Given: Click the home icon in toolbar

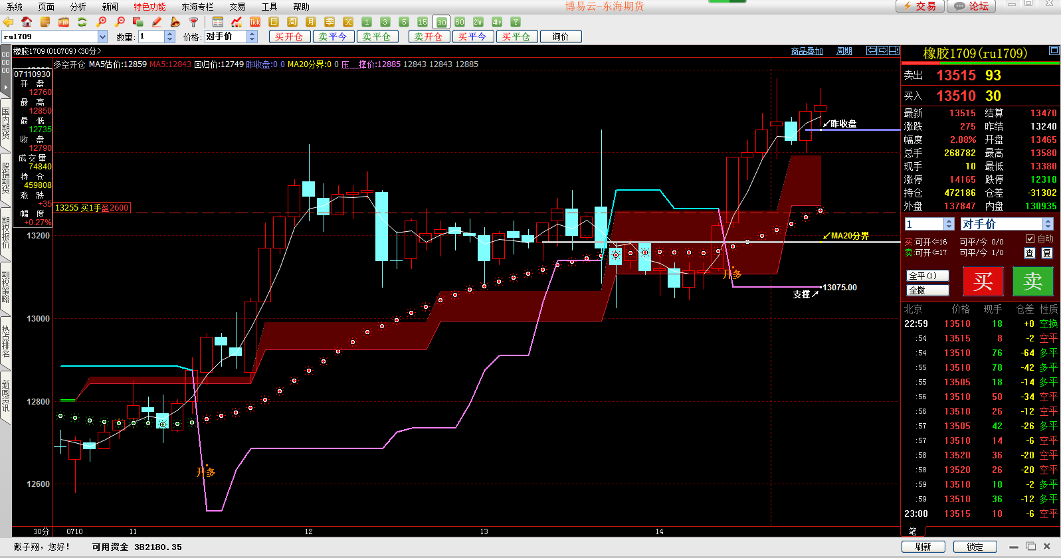Looking at the screenshot, I should [x=27, y=22].
